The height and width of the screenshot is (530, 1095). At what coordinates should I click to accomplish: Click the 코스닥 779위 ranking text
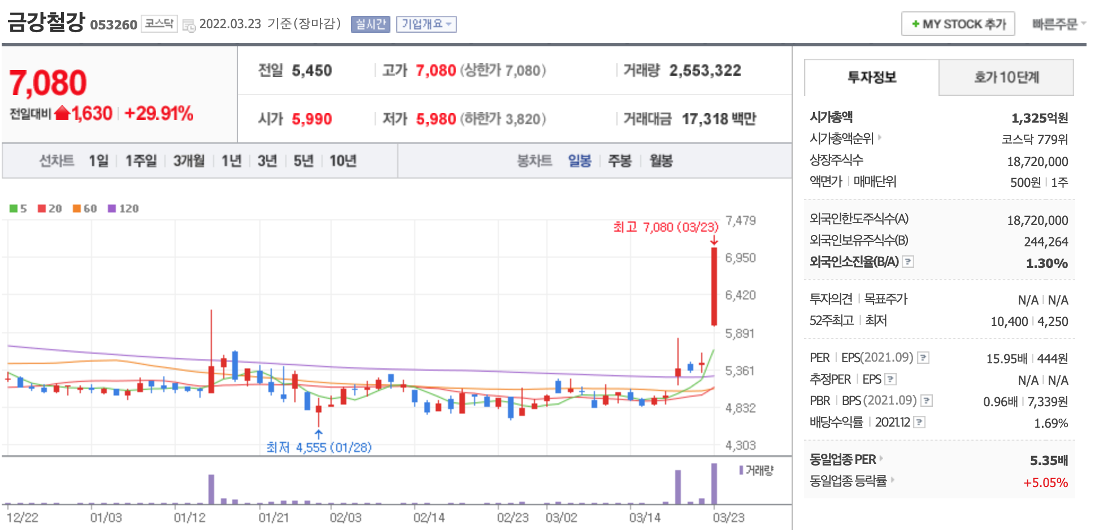[1035, 139]
